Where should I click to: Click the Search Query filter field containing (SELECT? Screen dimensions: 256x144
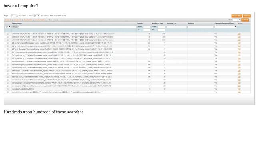[74, 27]
